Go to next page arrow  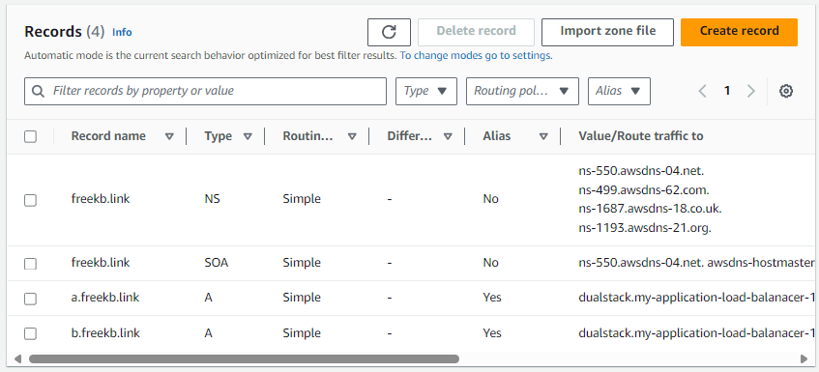click(751, 91)
